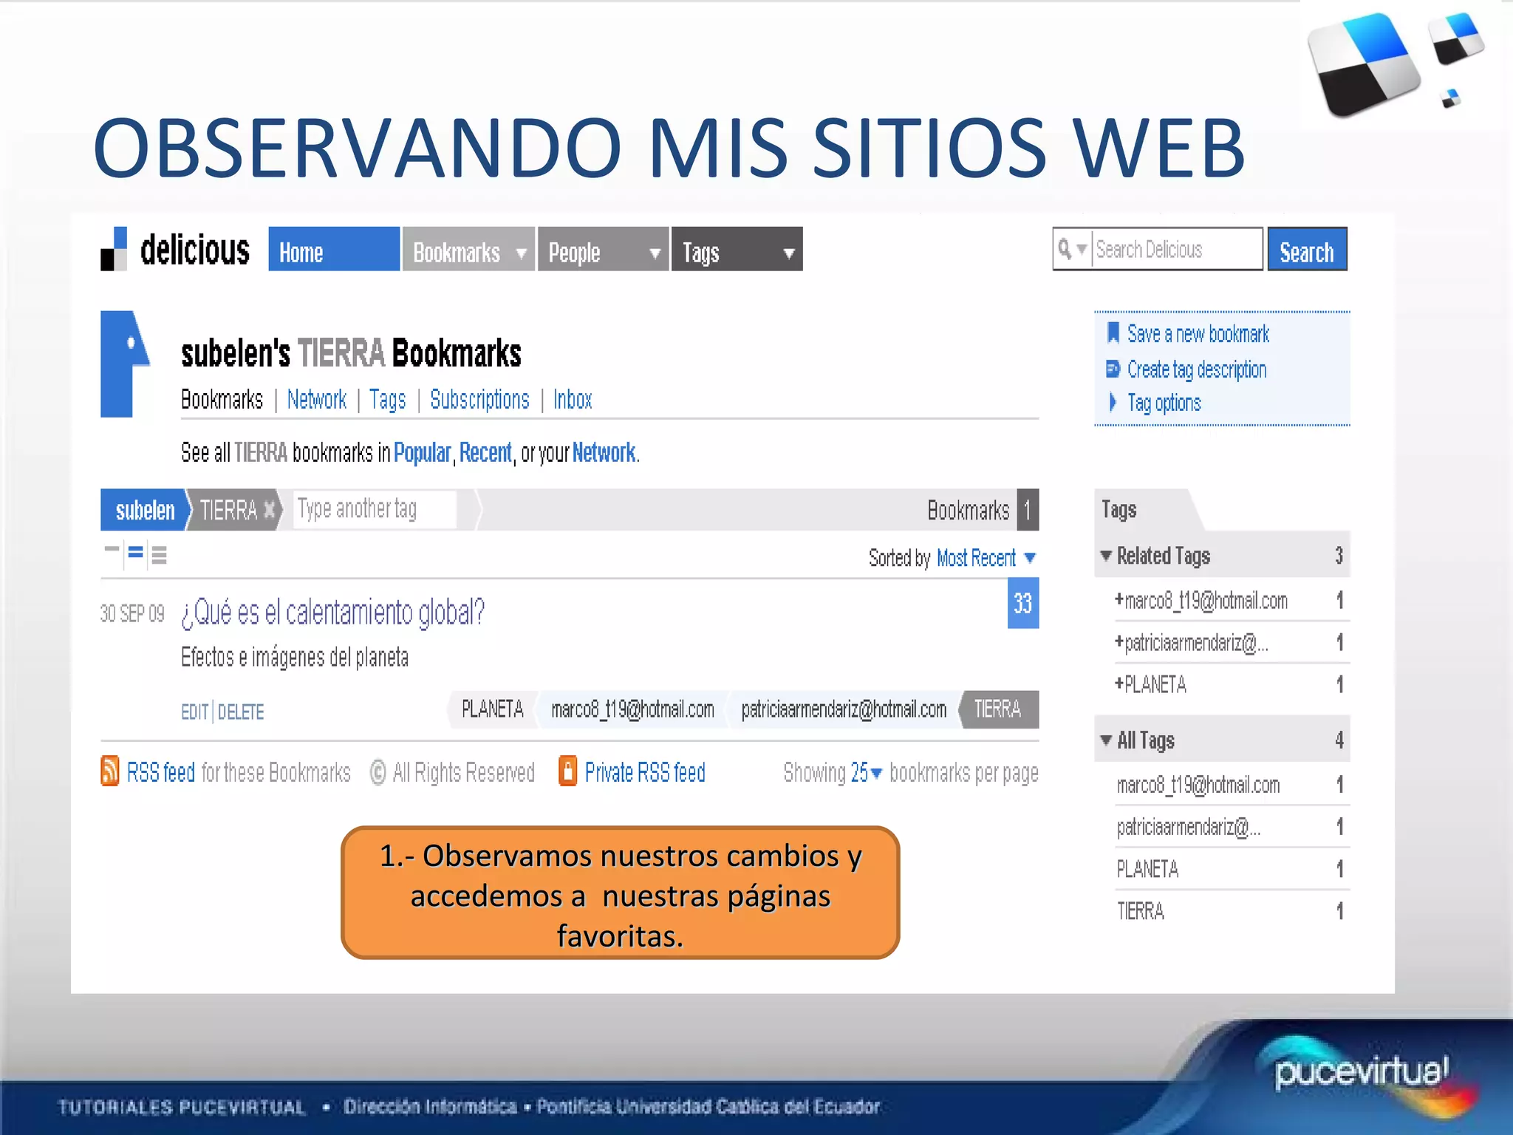Expand the Tags menu dropdown arrow
Image resolution: width=1513 pixels, height=1135 pixels.
788,253
